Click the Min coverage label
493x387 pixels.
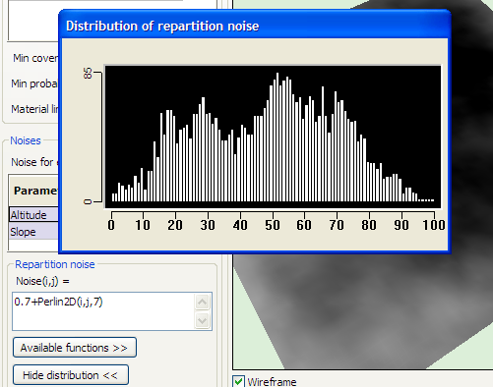(35, 58)
